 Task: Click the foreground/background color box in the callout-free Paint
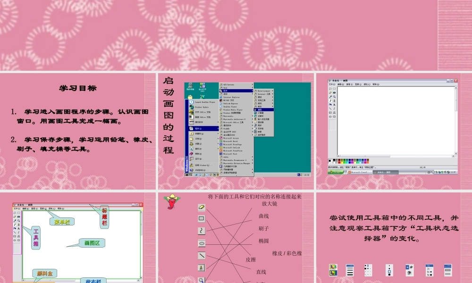click(330, 161)
